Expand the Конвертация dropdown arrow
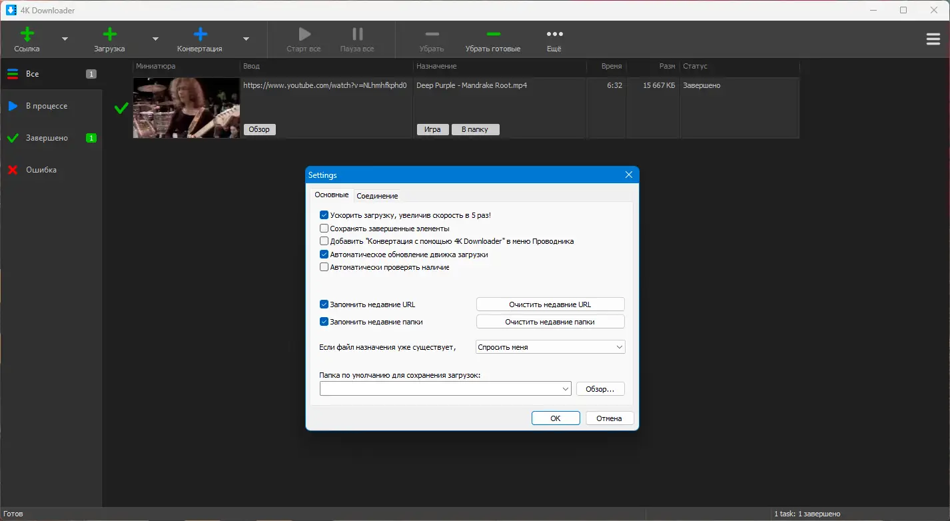This screenshot has width=950, height=521. tap(246, 39)
